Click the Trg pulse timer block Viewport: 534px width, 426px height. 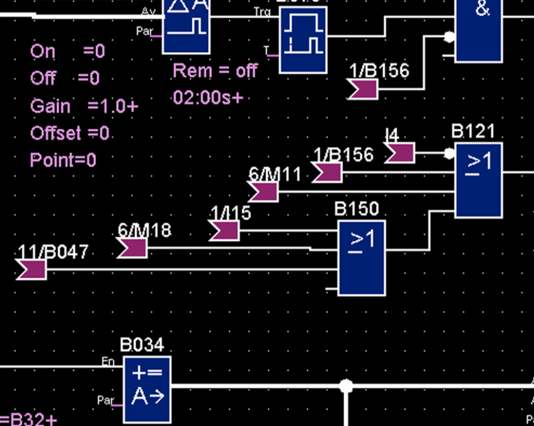[x=303, y=40]
